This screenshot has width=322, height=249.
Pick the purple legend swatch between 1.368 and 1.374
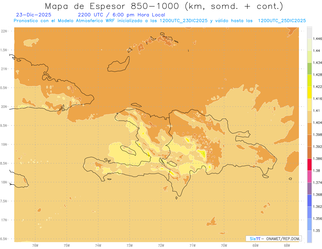(309, 189)
